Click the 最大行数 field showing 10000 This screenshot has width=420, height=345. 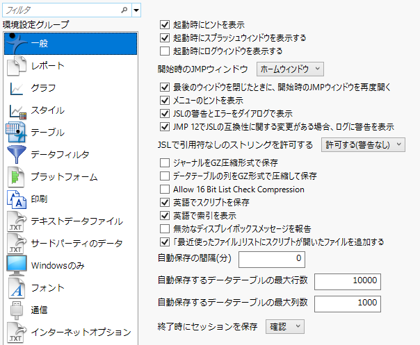click(348, 281)
